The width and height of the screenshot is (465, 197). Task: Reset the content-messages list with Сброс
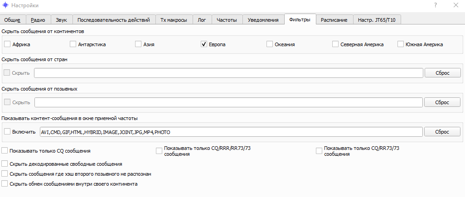tap(442, 132)
